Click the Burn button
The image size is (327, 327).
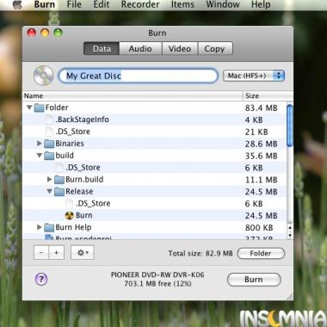(x=254, y=280)
